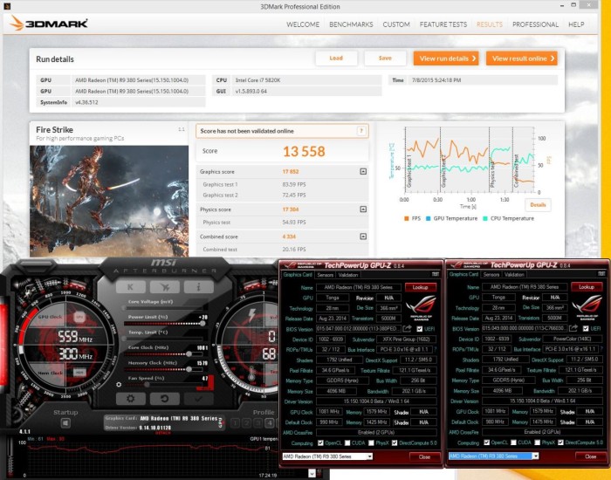
Task: Click the MEM chip icon next to Mem Clock gauge
Action: (80, 373)
